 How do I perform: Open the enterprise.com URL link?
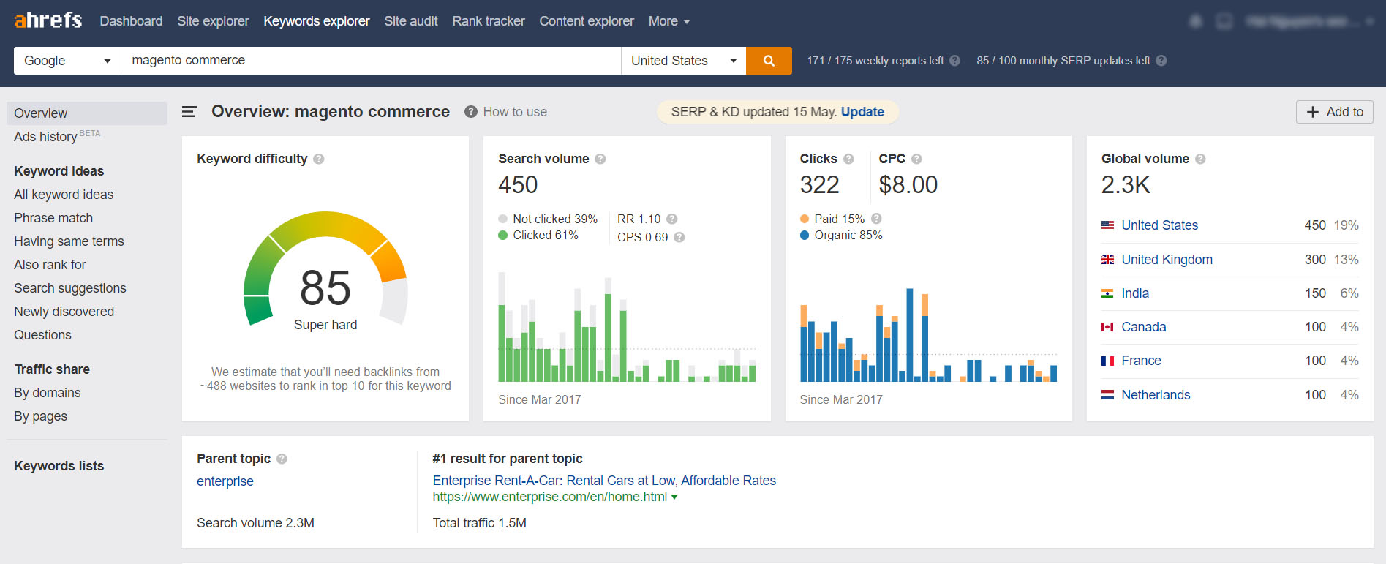550,497
